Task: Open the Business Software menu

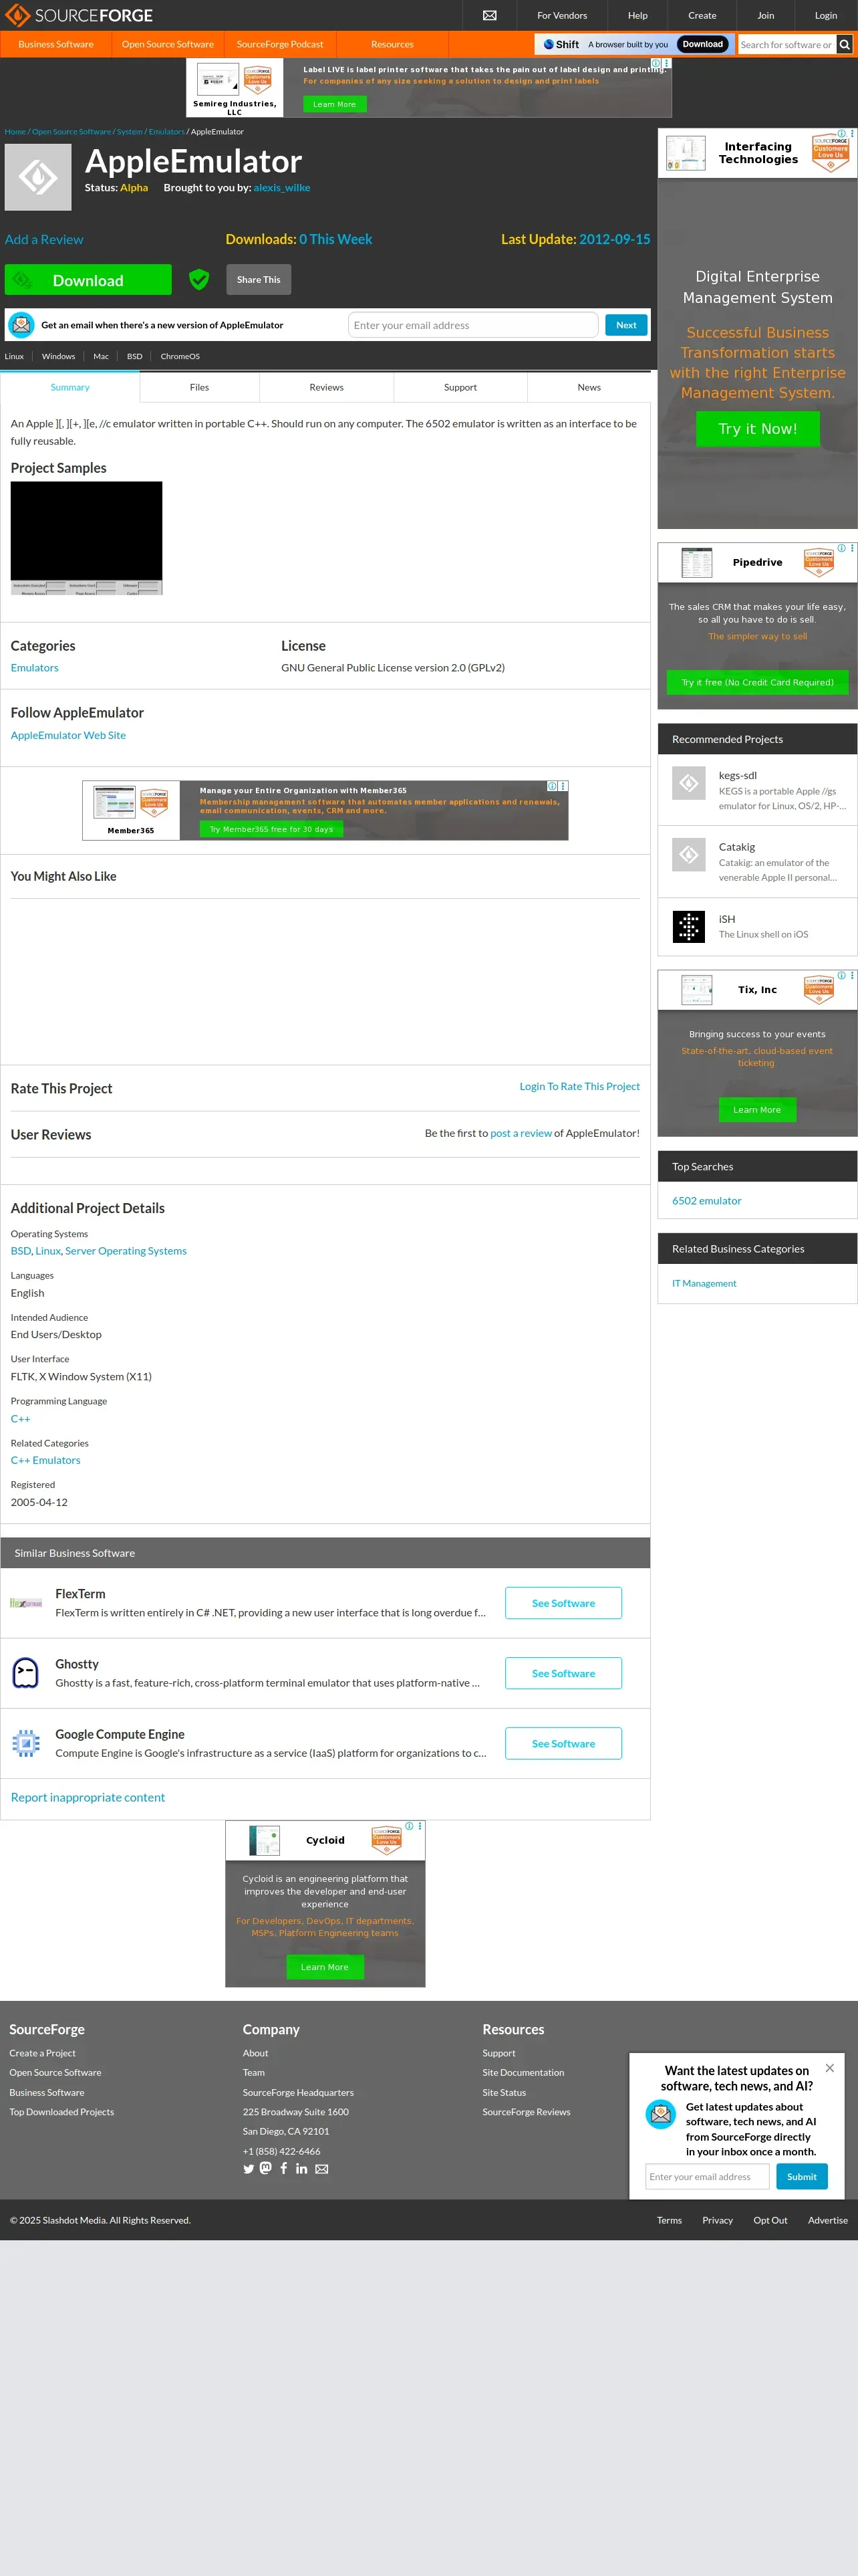Action: (56, 44)
